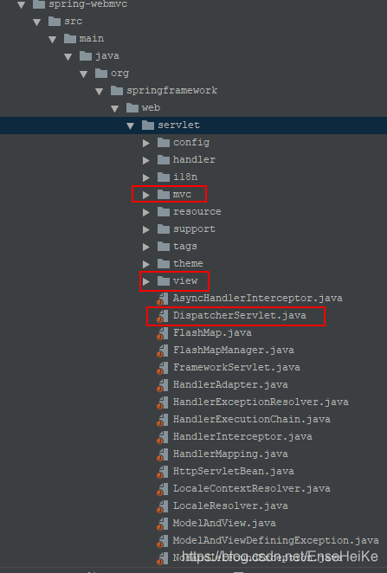This screenshot has width=387, height=573.
Task: Click the HandlerExecutionChain.java file icon
Action: tap(163, 420)
